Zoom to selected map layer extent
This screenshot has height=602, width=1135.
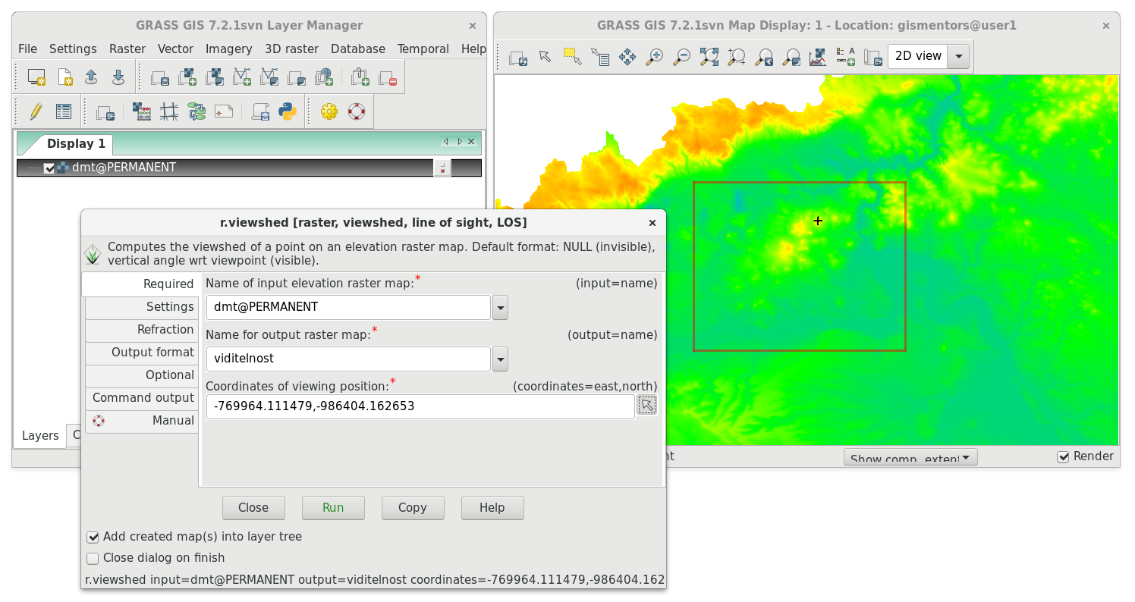coord(709,57)
